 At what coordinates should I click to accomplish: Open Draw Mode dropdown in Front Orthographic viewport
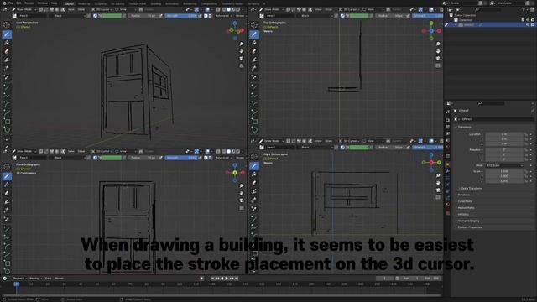tap(24, 151)
